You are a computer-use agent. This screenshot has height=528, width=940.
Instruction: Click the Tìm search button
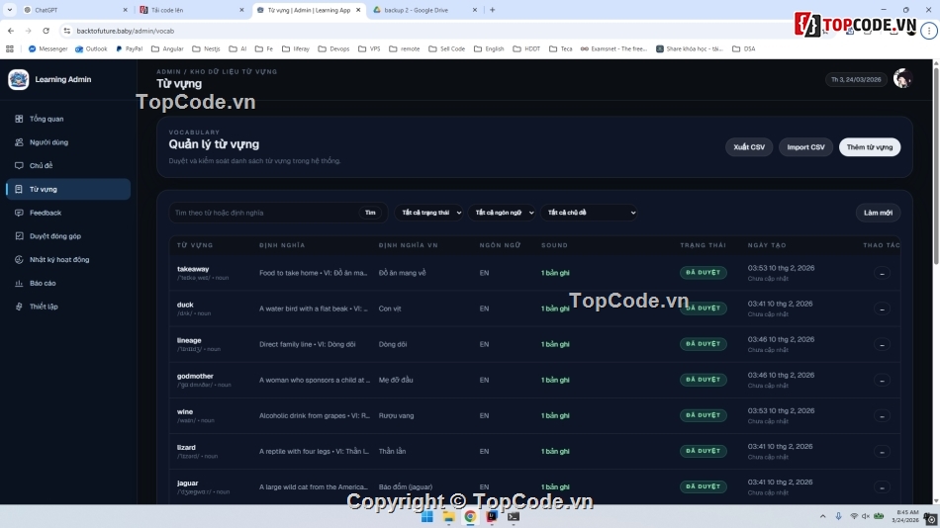pos(370,213)
